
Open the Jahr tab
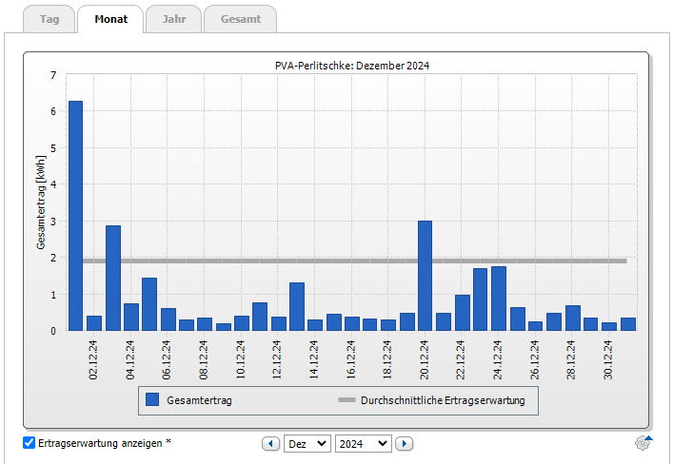pyautogui.click(x=174, y=19)
